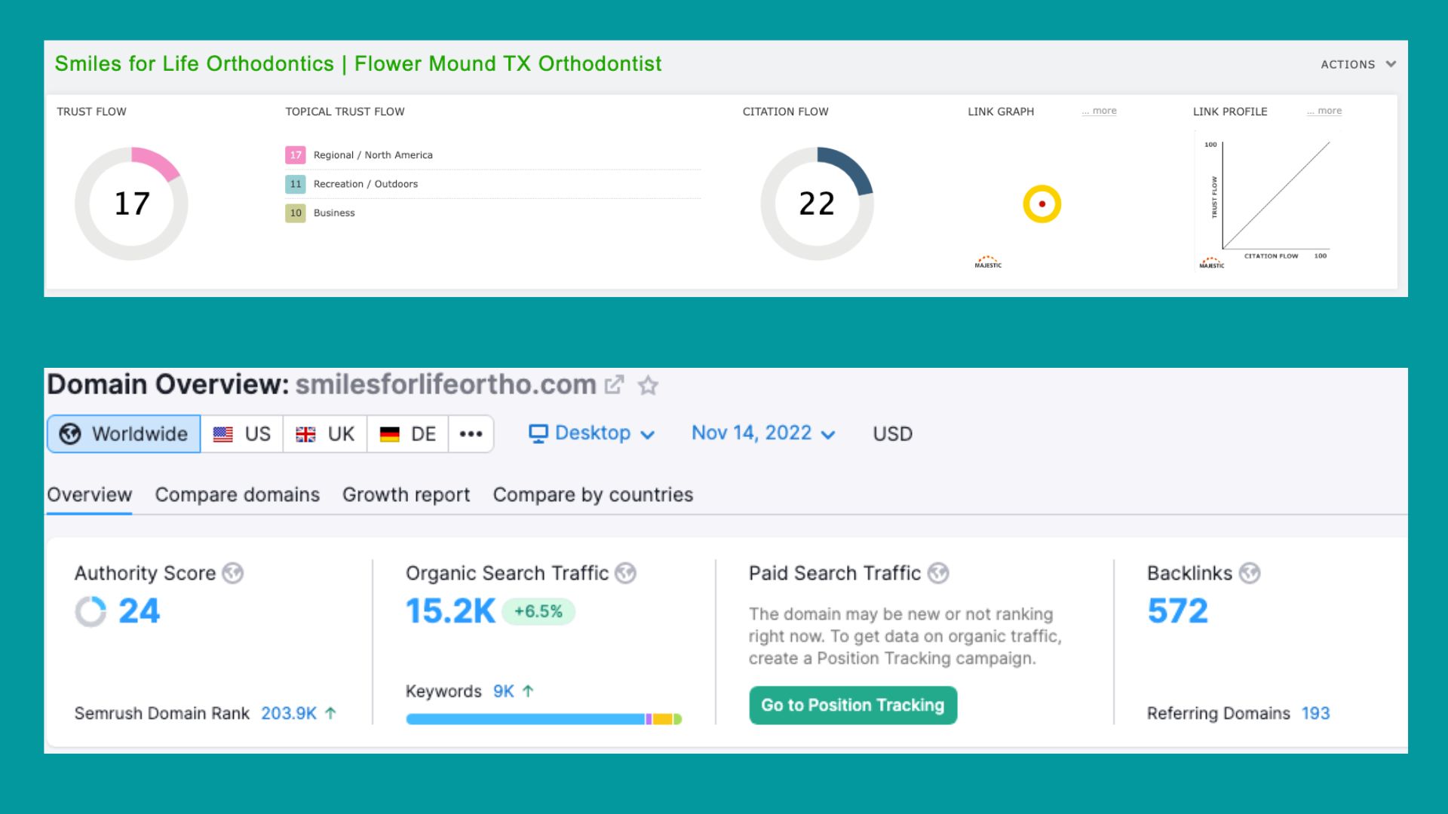Select the Worldwide database toggle
Viewport: 1448px width, 814px height.
pyautogui.click(x=124, y=434)
